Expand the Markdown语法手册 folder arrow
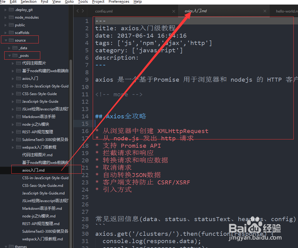 pos(13,117)
